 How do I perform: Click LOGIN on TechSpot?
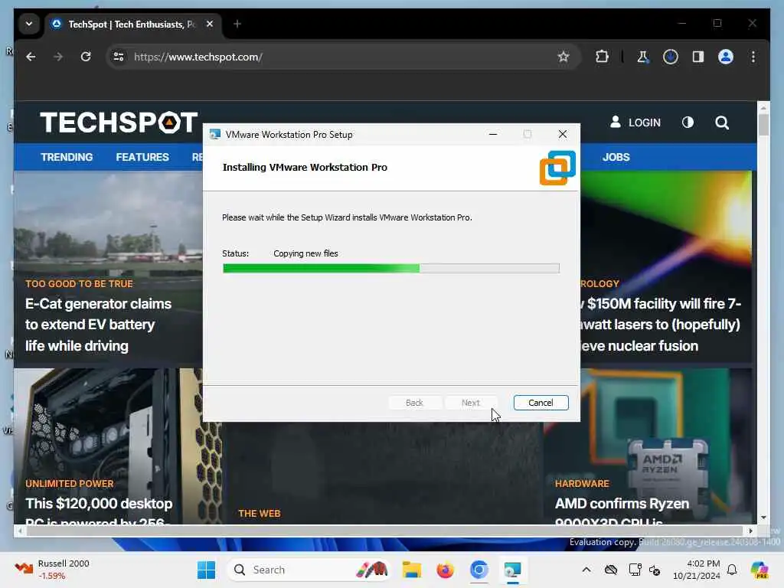click(635, 122)
